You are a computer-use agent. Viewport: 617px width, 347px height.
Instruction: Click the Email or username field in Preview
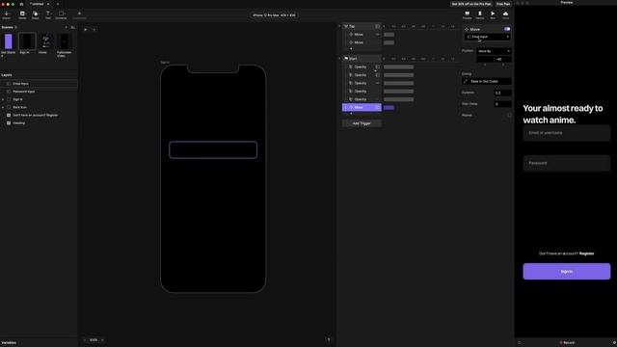click(x=566, y=133)
